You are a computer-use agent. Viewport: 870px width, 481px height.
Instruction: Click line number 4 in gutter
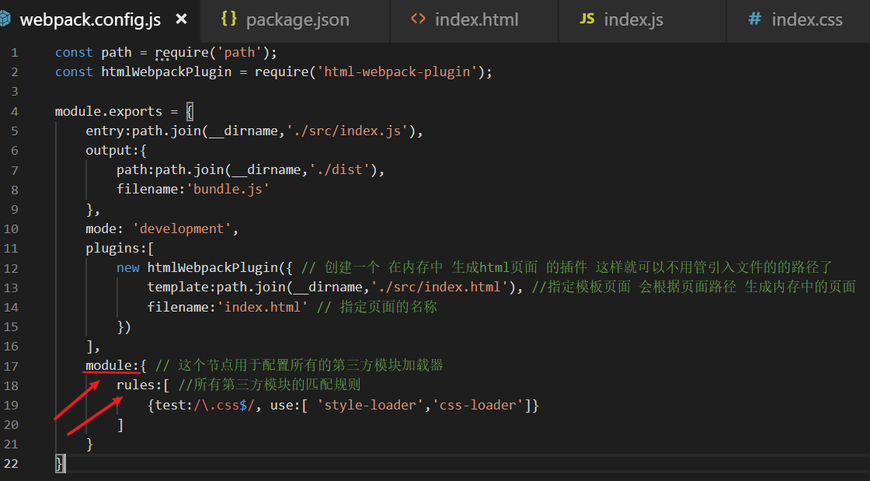[x=15, y=112]
